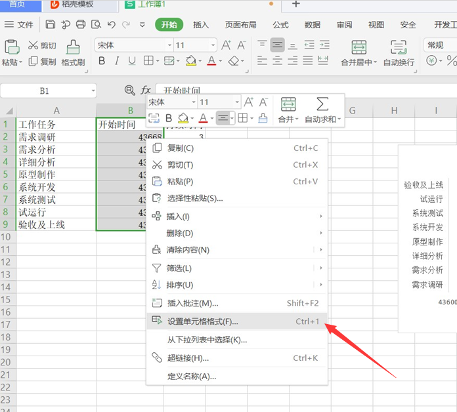Click the Insert Function fx icon
457x412 pixels.
pos(145,90)
